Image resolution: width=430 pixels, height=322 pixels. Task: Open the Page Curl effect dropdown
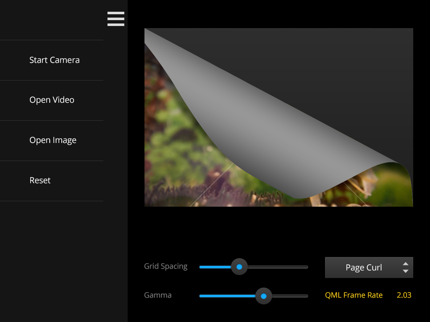tap(364, 267)
